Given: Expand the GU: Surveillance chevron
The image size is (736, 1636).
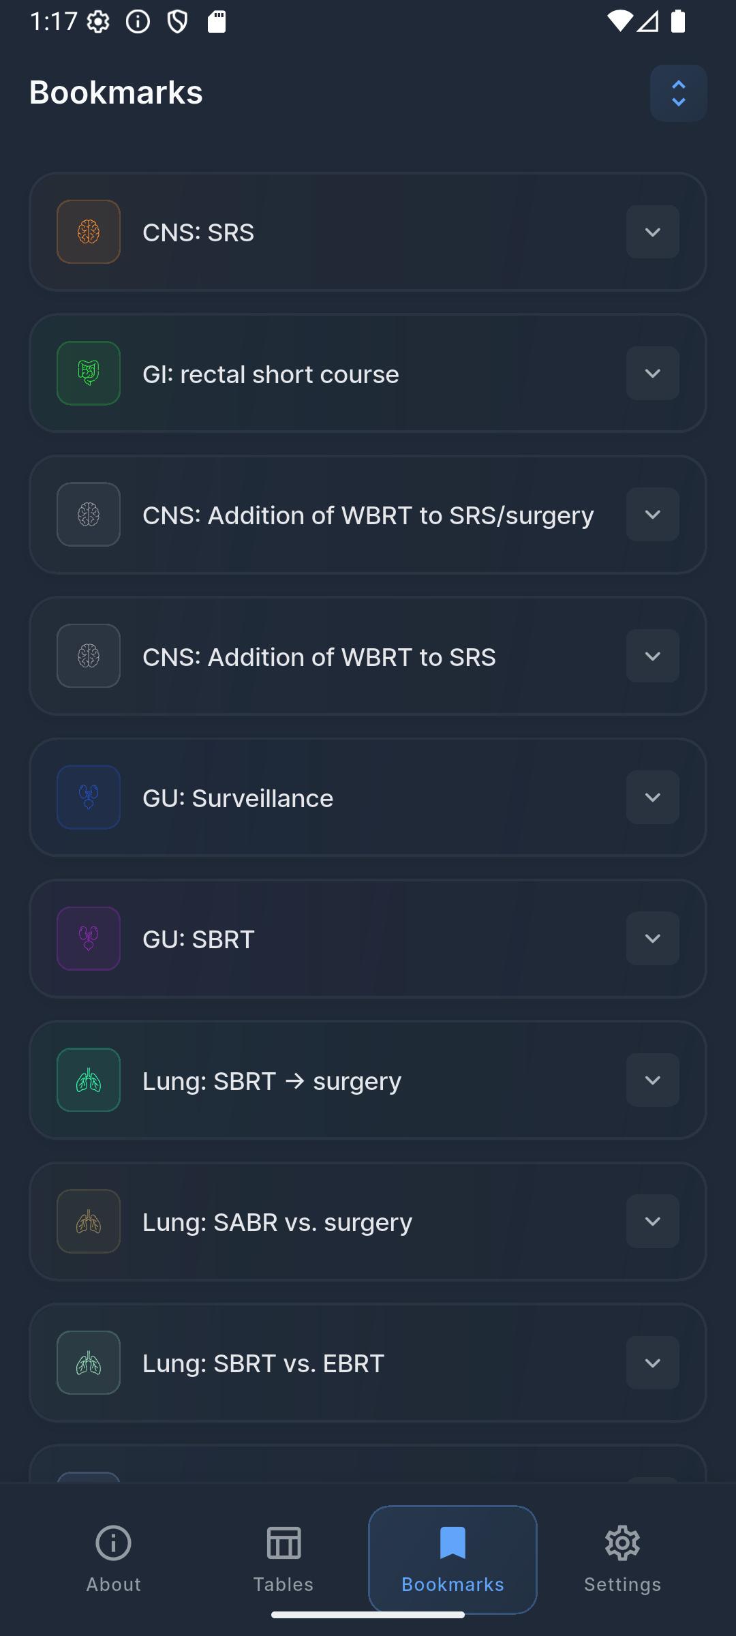Looking at the screenshot, I should click(x=652, y=797).
